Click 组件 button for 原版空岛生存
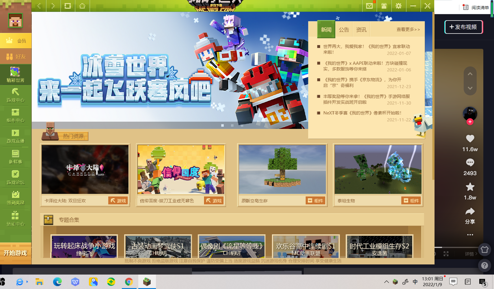 [315, 201]
